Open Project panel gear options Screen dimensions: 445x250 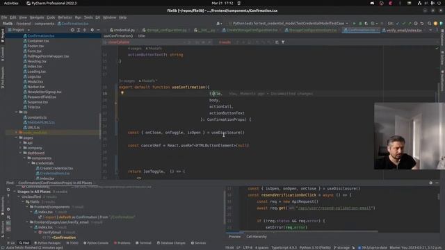click(92, 30)
